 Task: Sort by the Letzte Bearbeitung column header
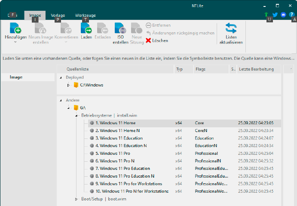click(259, 69)
